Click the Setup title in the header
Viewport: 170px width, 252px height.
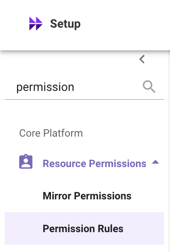coord(65,24)
